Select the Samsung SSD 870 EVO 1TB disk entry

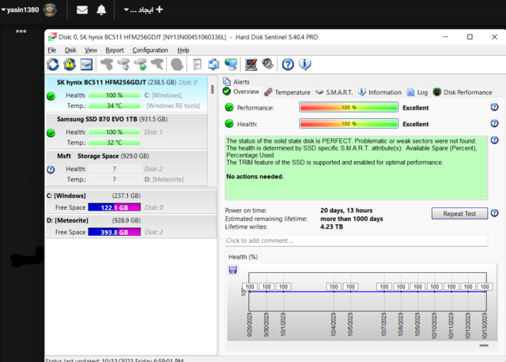tap(126, 131)
